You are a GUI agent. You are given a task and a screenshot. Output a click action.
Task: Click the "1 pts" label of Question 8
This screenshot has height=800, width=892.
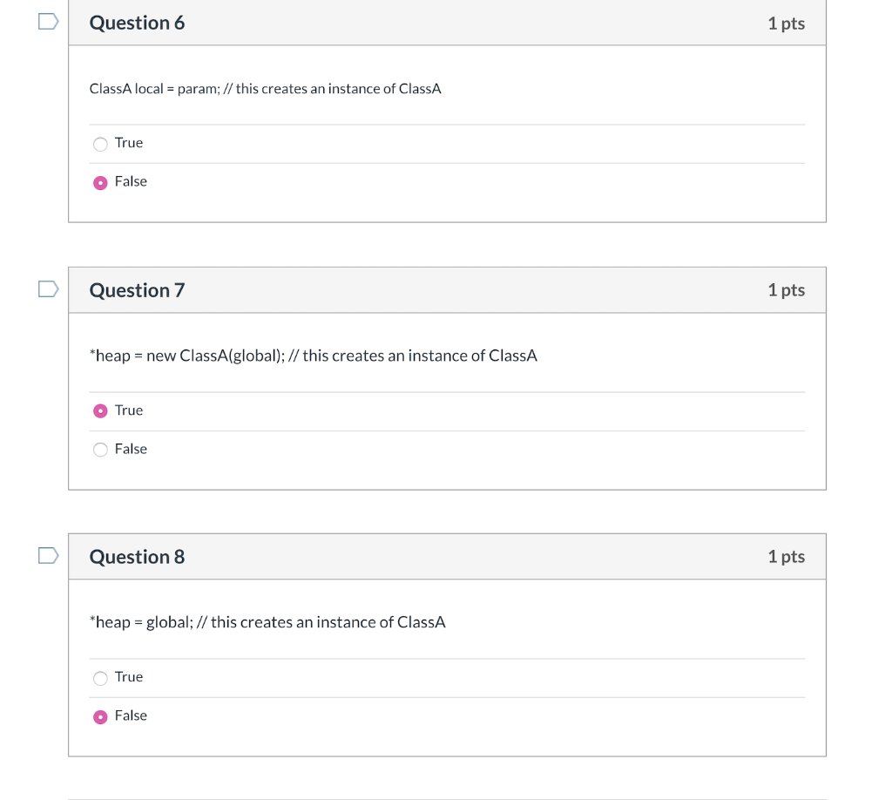(x=786, y=557)
